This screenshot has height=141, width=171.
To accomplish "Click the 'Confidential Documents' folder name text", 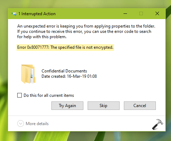I will pos(64,71).
